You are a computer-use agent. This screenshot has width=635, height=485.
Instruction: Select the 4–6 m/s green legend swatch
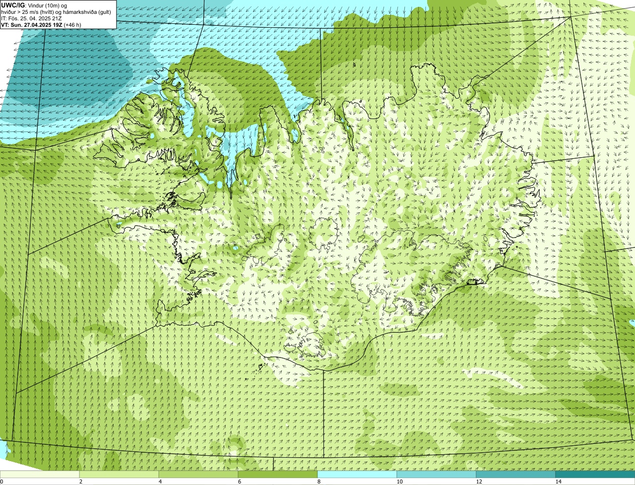tap(198, 474)
